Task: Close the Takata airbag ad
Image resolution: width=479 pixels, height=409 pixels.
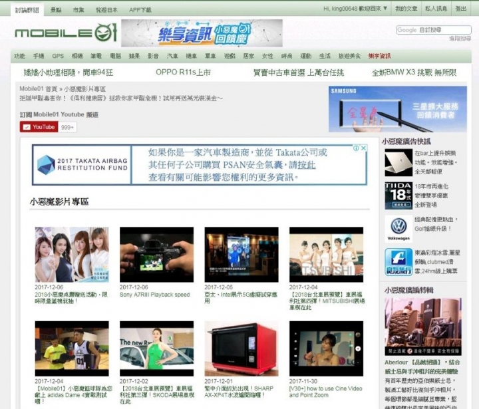Action: click(x=363, y=148)
